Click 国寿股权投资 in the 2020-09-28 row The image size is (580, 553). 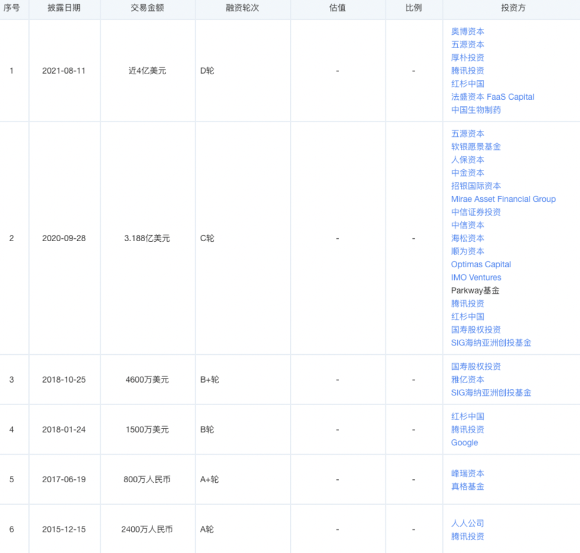pyautogui.click(x=476, y=330)
